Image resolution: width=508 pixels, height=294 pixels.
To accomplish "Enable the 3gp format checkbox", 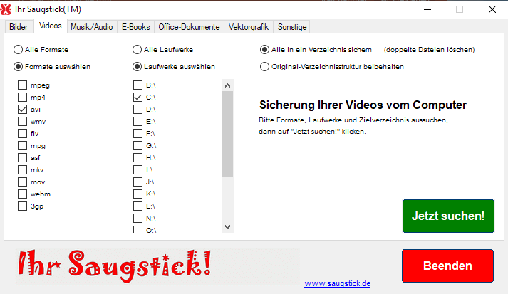I will coord(22,206).
